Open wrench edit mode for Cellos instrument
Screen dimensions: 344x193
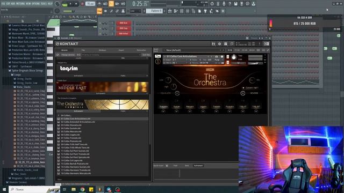point(157,56)
